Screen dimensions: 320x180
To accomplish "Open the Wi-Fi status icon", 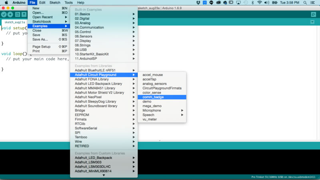I will [x=260, y=2].
